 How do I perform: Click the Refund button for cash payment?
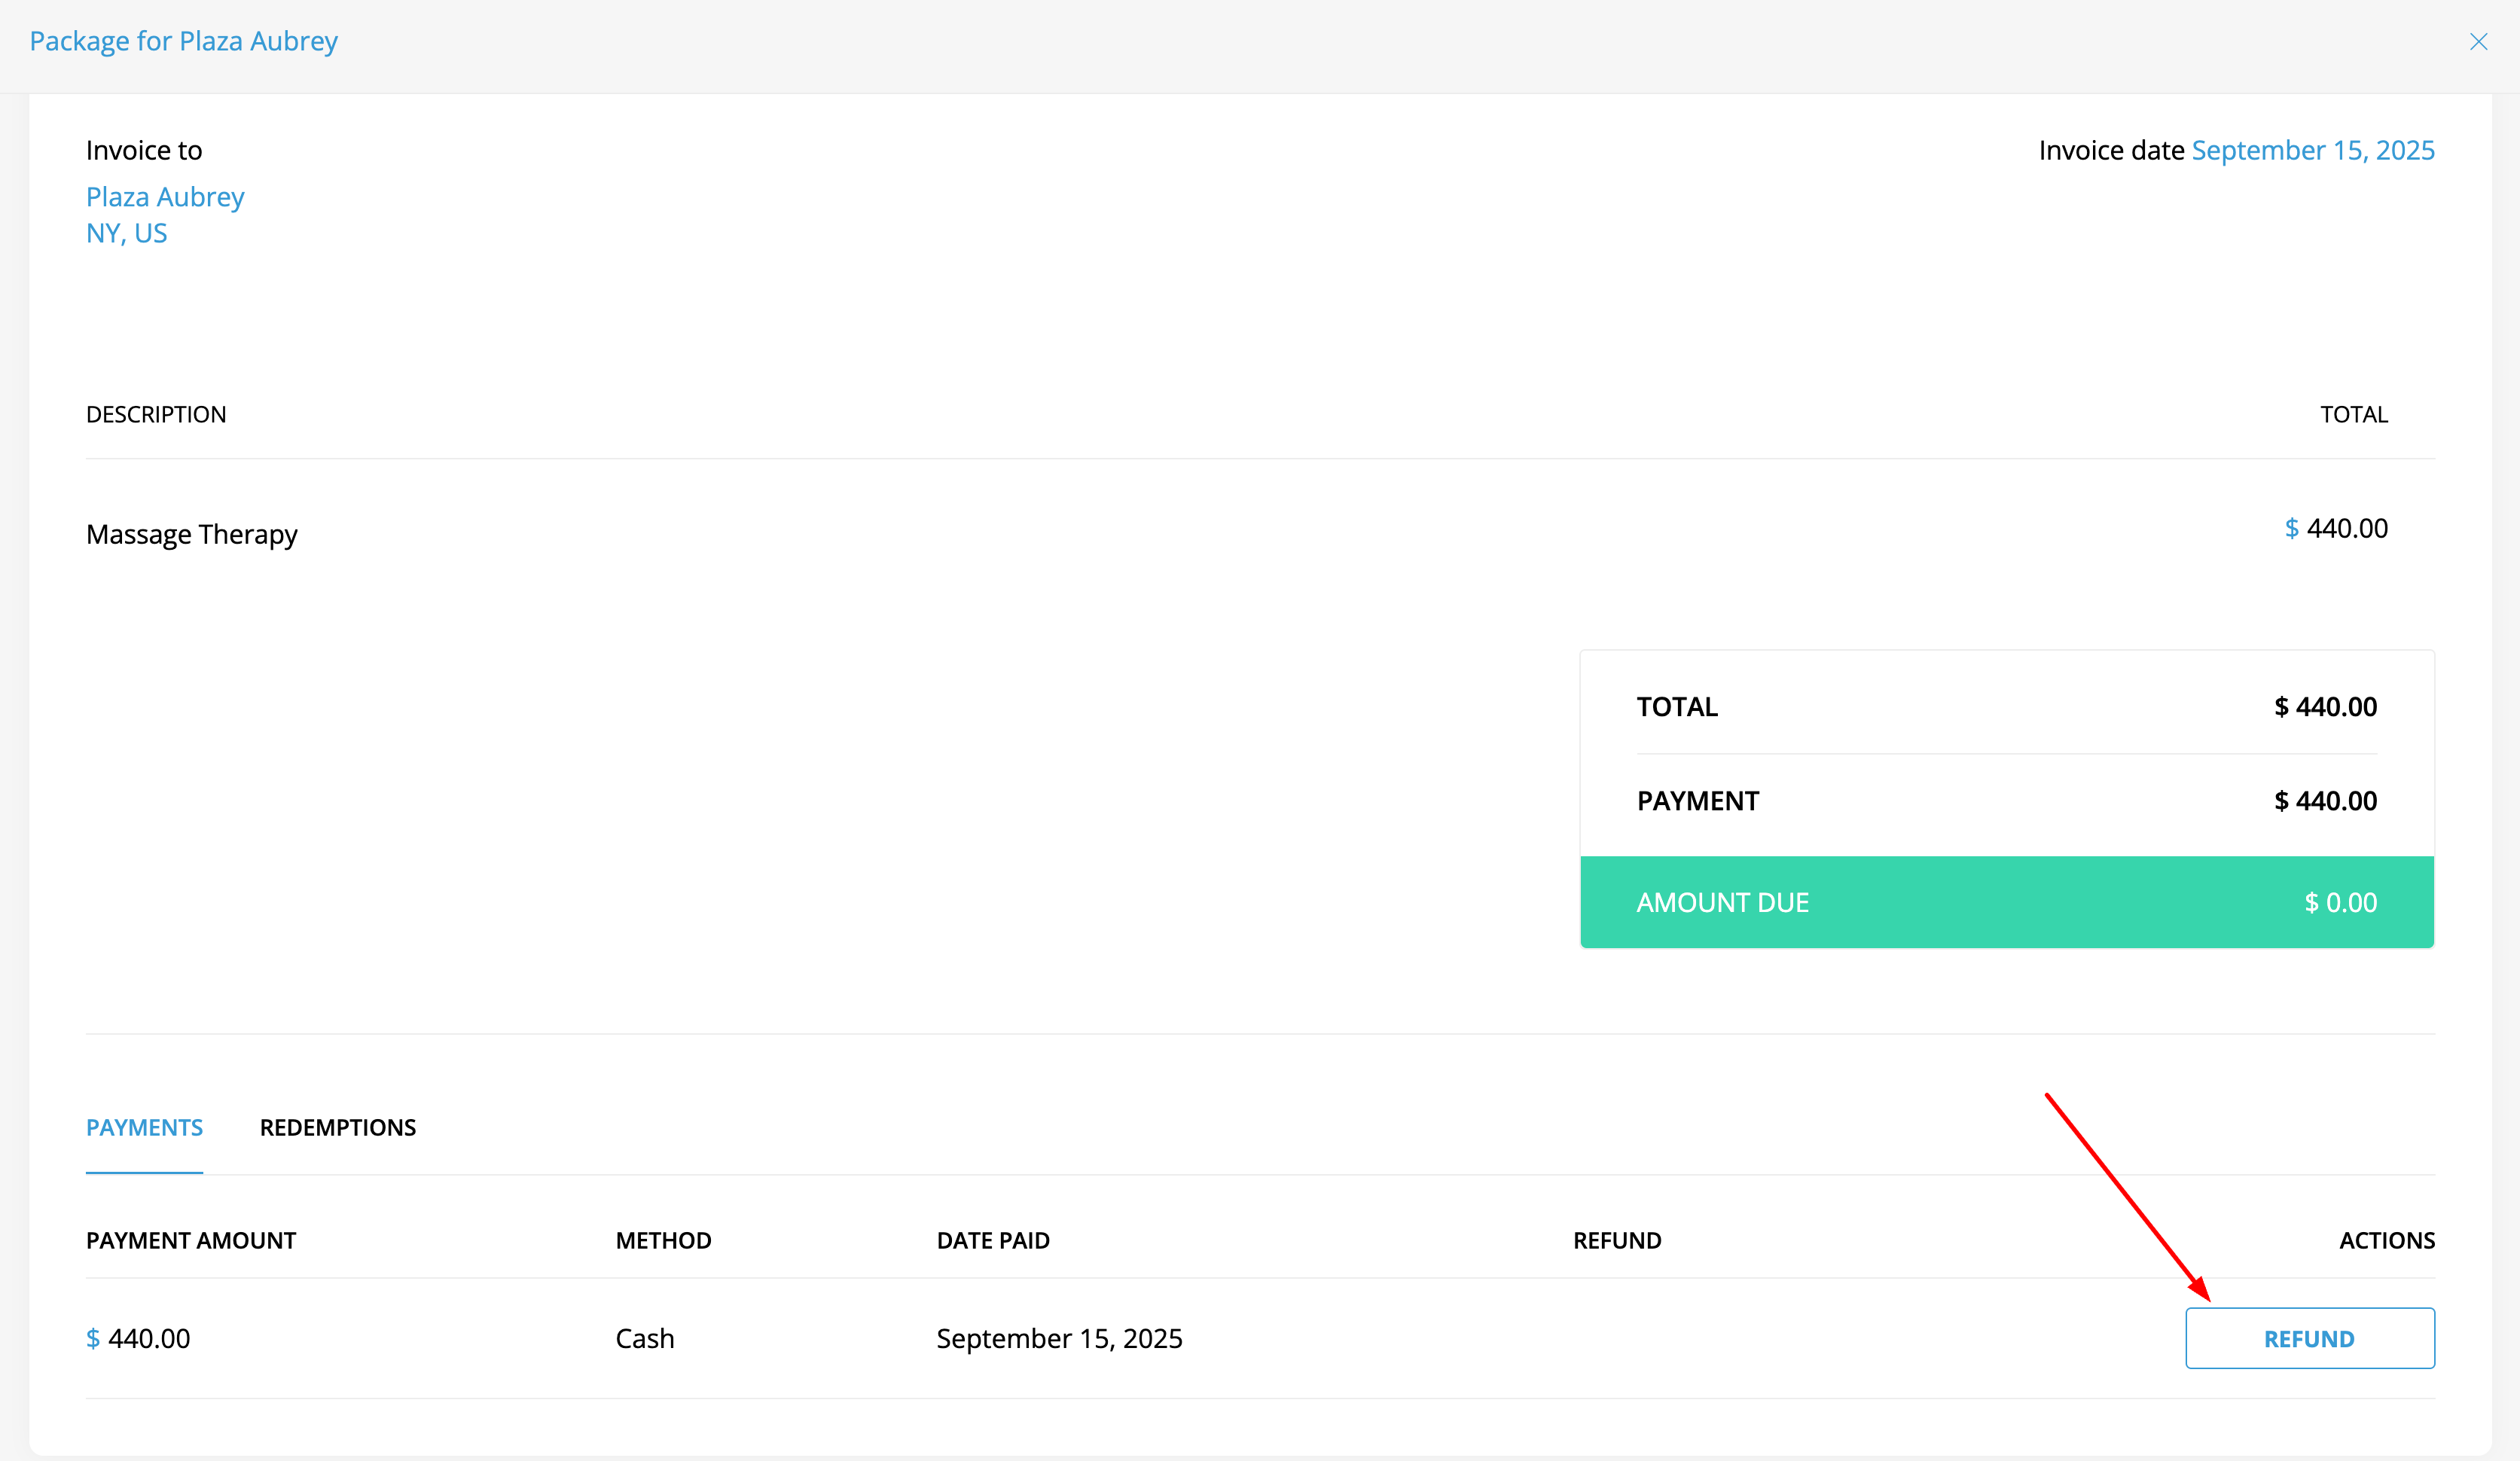(x=2309, y=1338)
